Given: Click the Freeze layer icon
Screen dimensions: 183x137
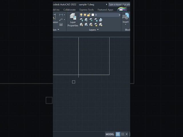Looking at the screenshot, I should pos(91,20).
